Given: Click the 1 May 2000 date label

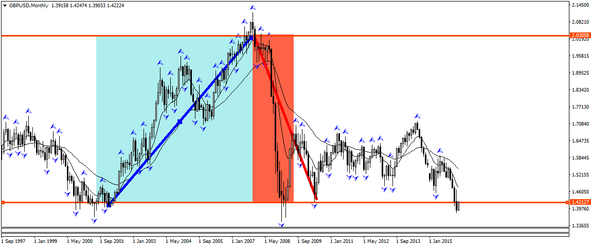Looking at the screenshot, I should (x=79, y=241).
